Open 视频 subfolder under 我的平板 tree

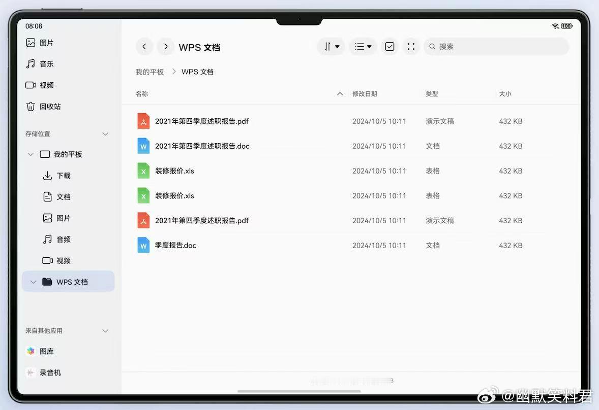[x=56, y=261]
